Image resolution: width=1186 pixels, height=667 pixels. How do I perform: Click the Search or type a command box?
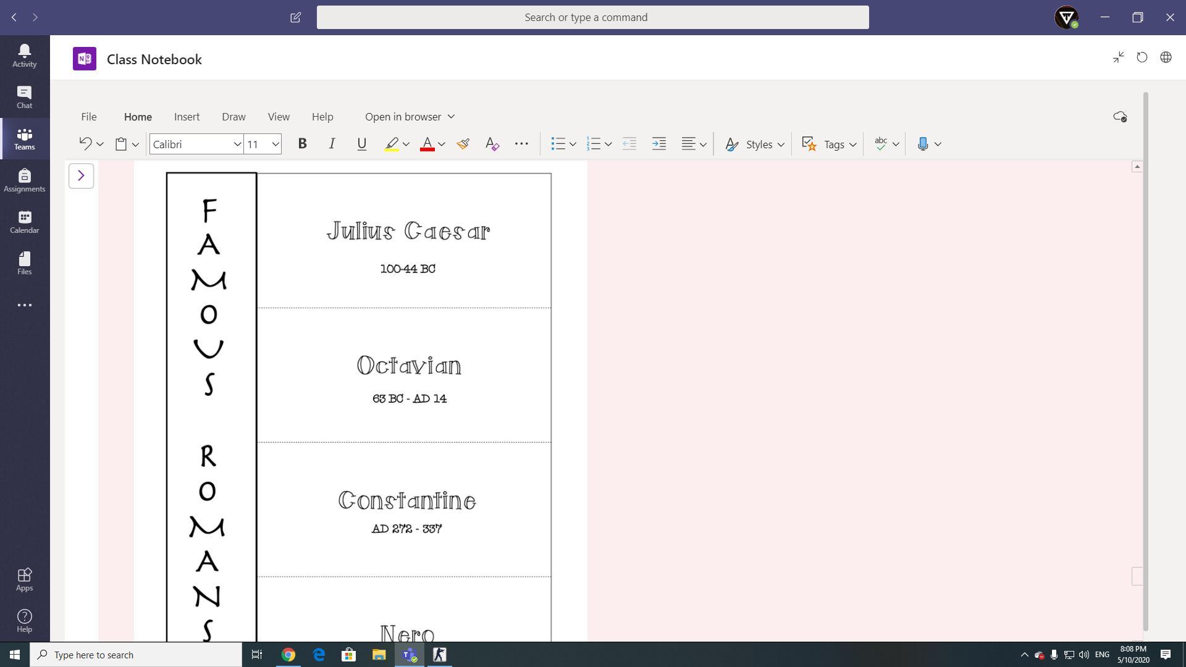click(592, 17)
